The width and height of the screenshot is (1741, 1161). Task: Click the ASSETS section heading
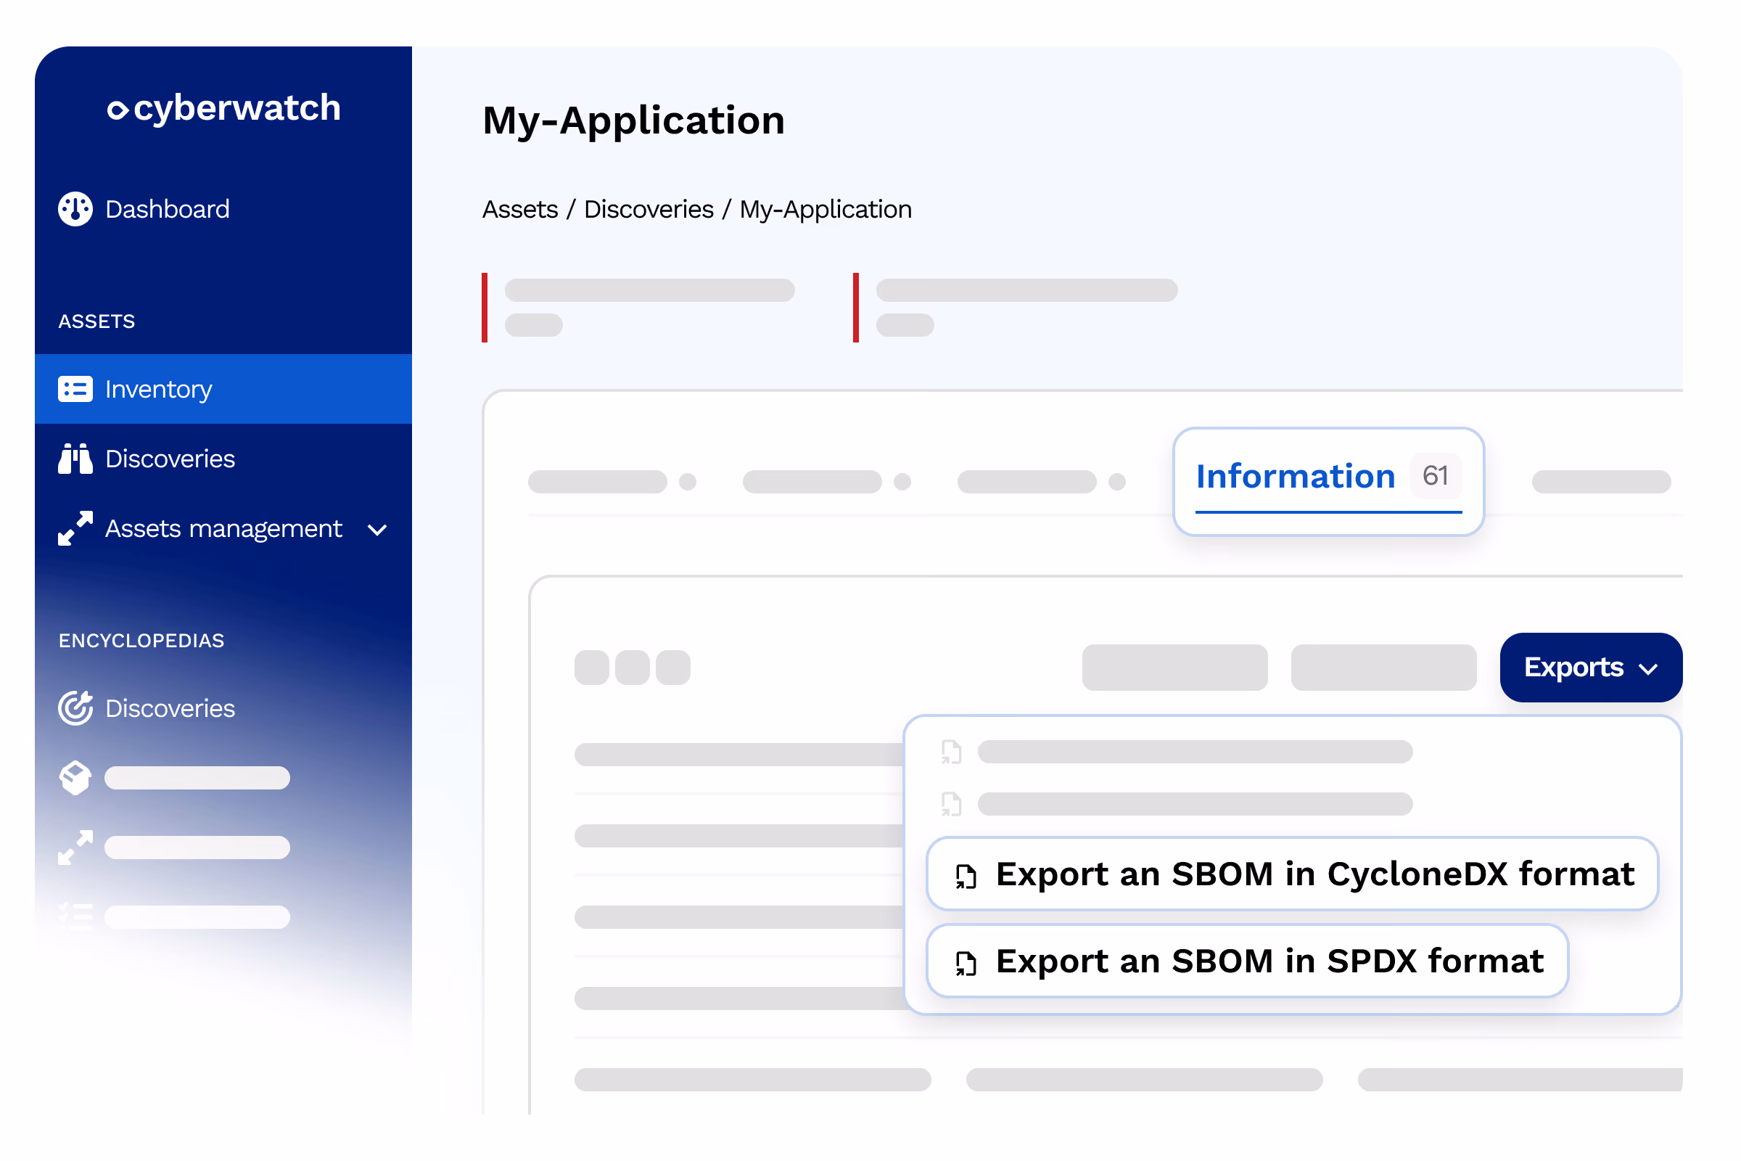tap(97, 321)
